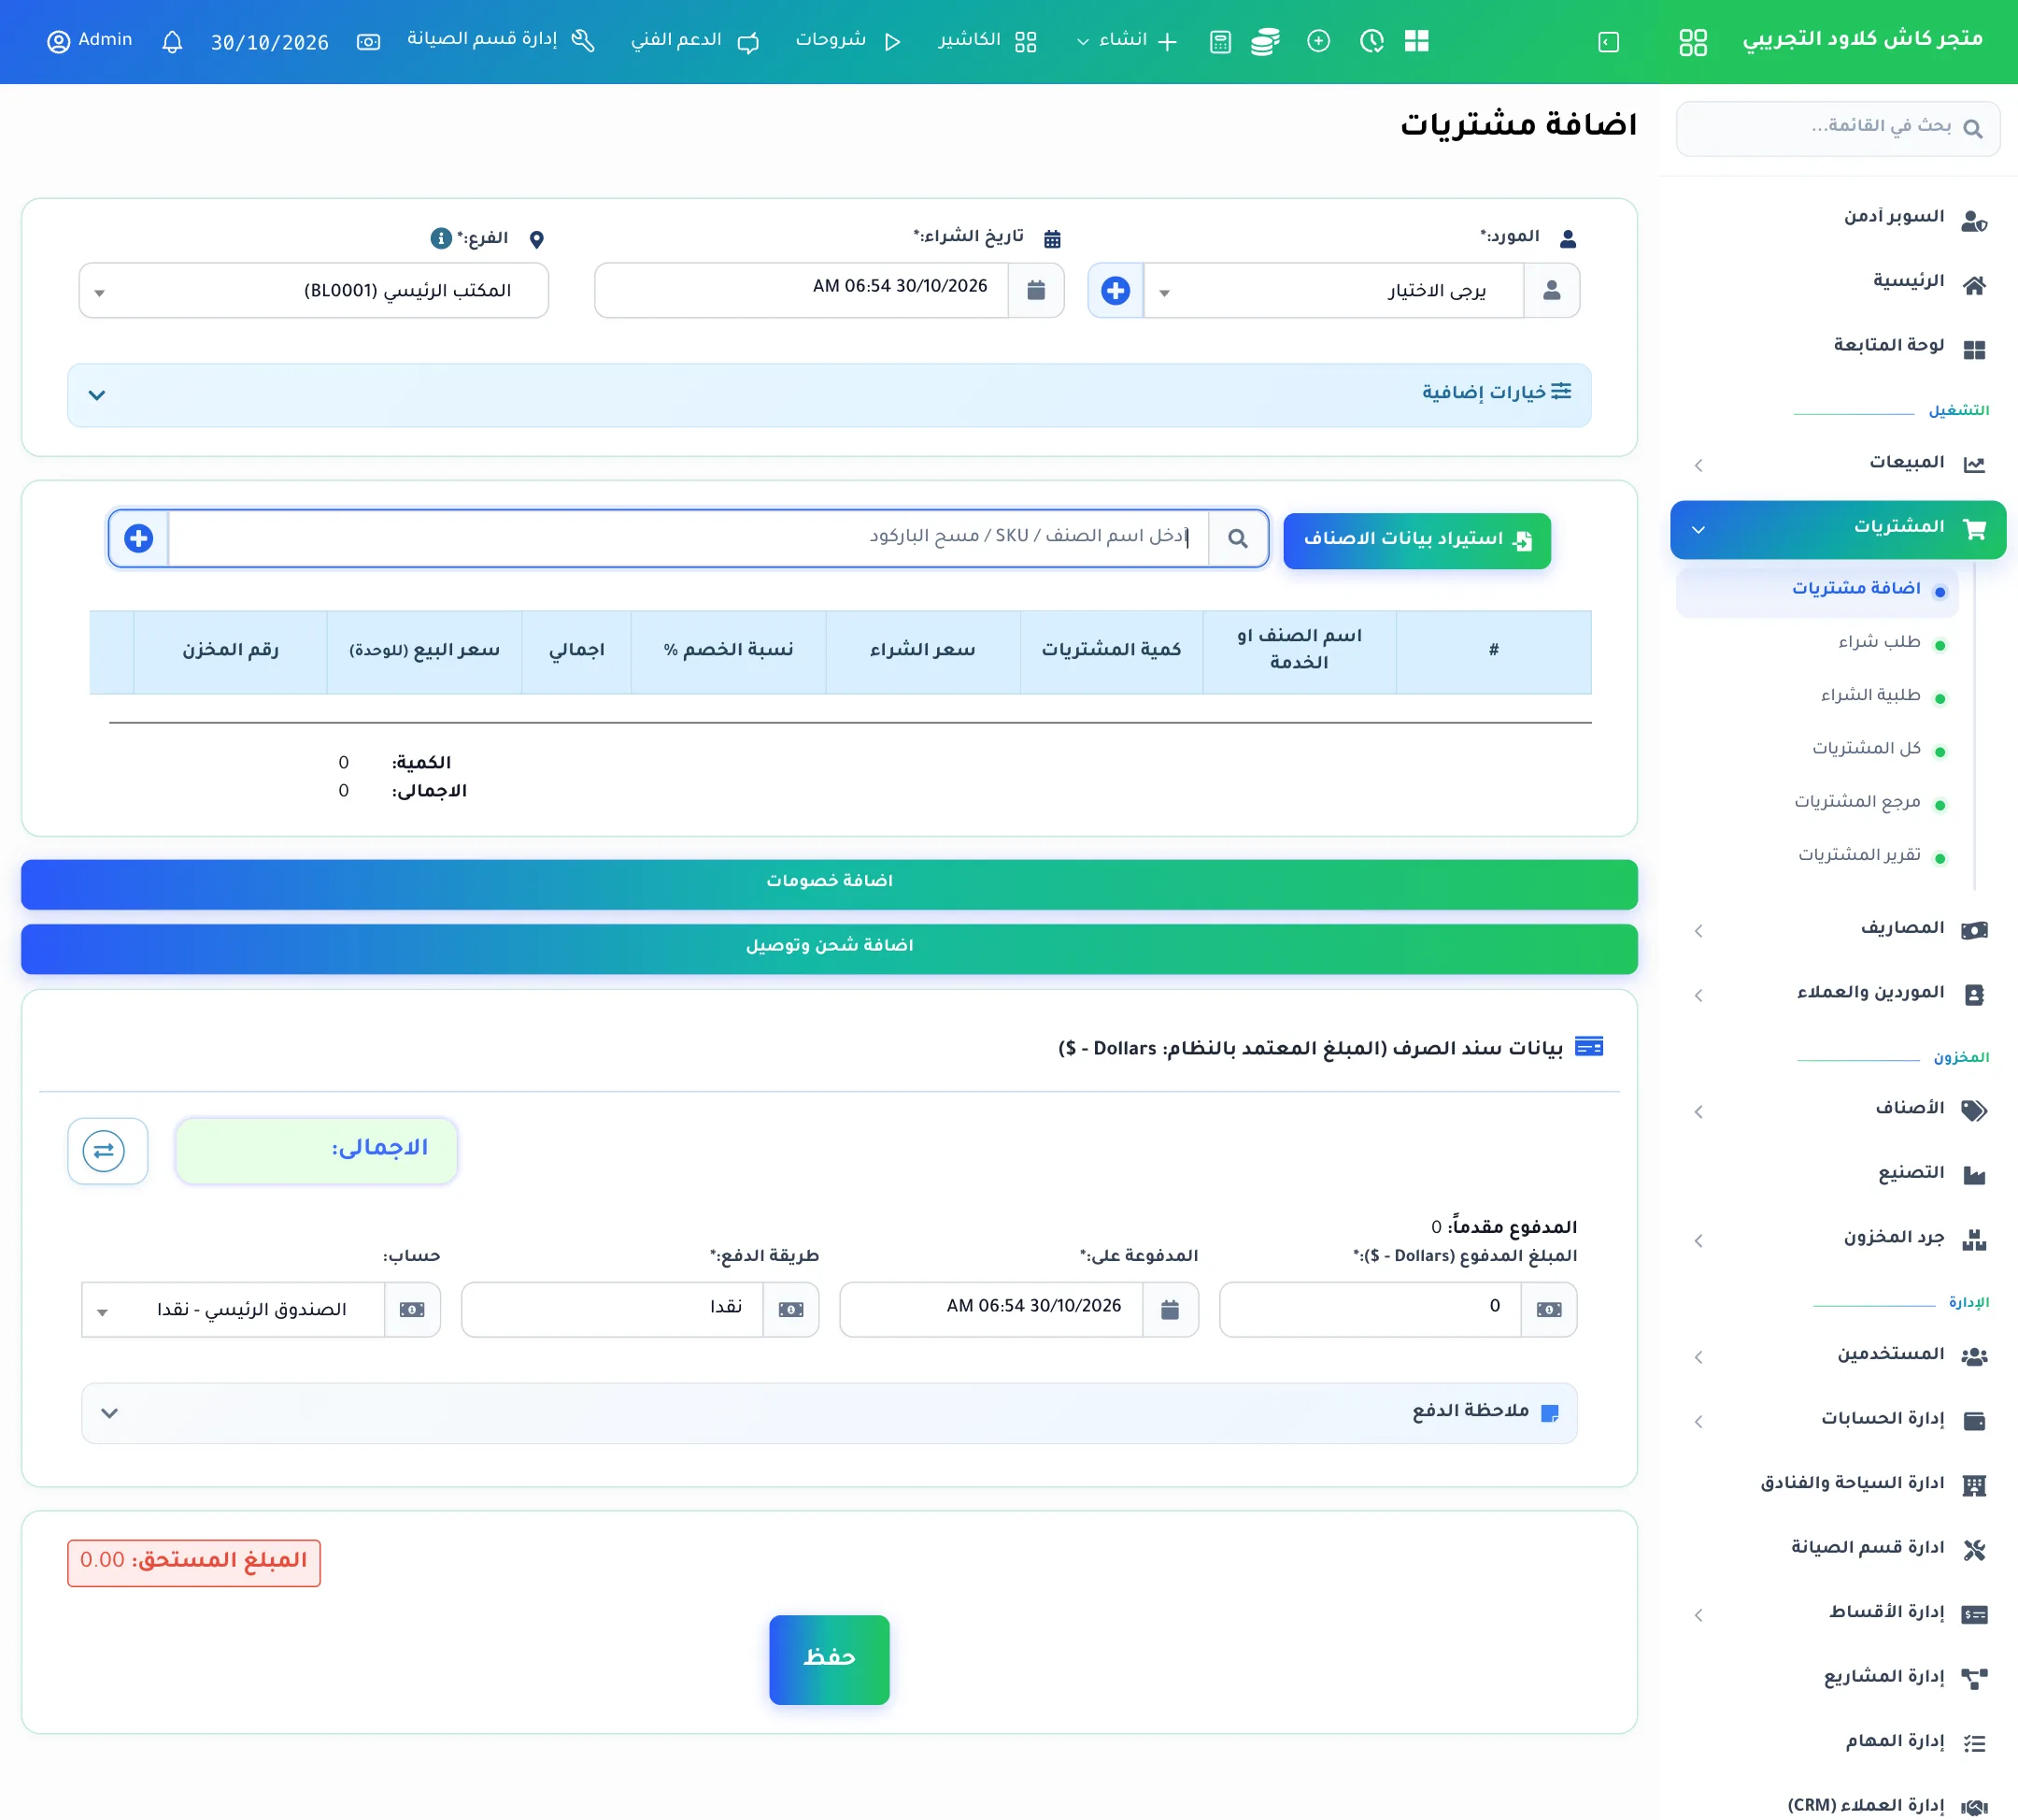Viewport: 2018px width, 1820px height.
Task: Add new supplier with plus button
Action: 1116,291
